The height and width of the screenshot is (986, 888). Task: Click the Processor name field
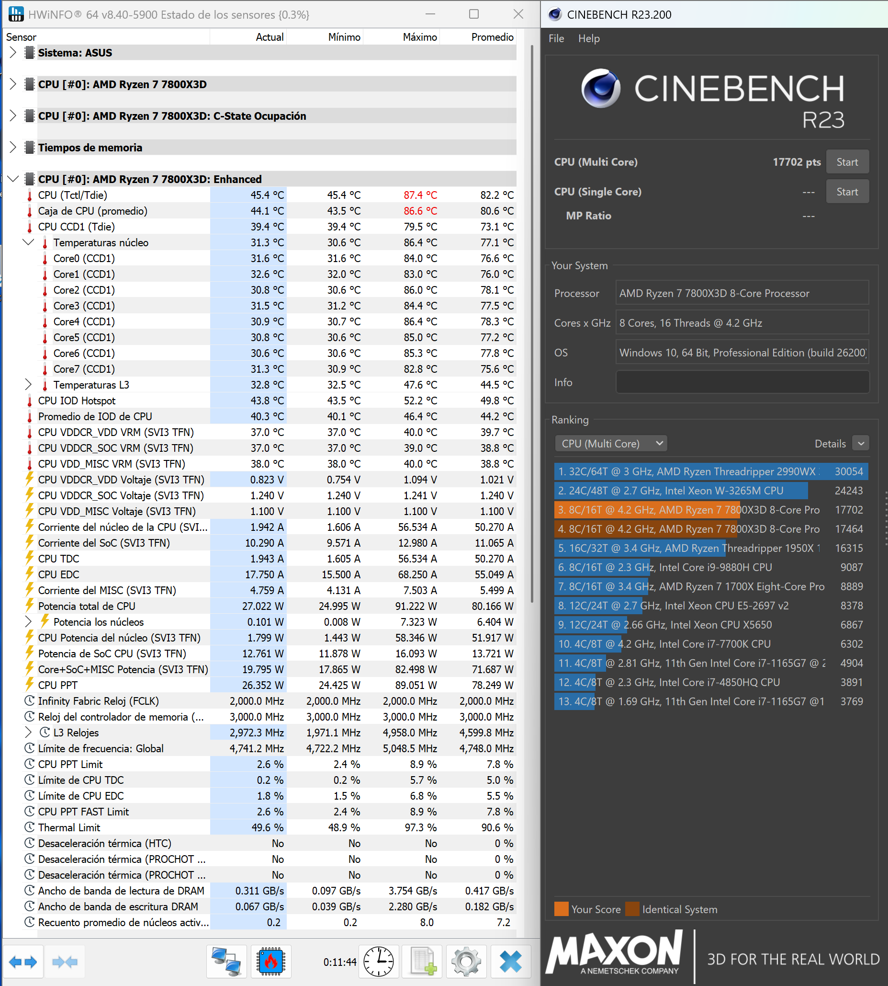pyautogui.click(x=742, y=293)
